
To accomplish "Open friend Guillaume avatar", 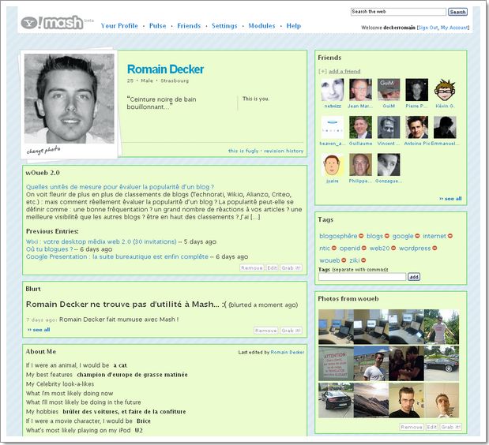I will tap(360, 127).
